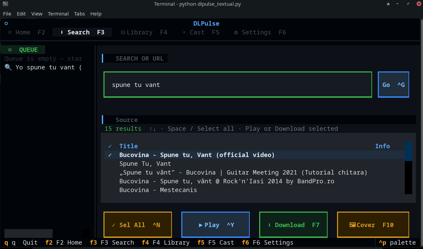
Task: Click the '15 results' status text
Action: 123,129
